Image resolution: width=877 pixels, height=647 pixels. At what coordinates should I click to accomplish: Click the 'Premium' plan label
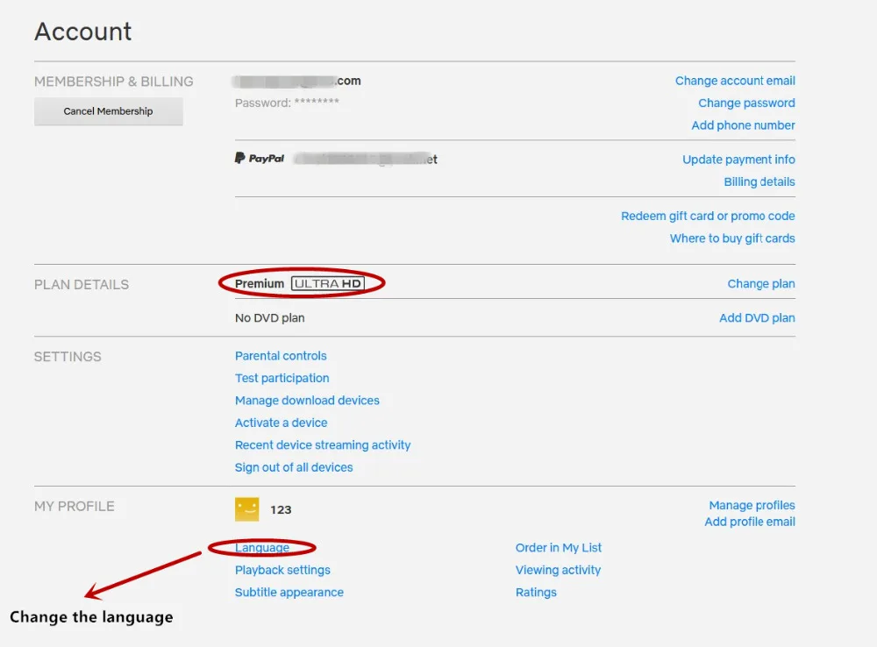point(260,284)
